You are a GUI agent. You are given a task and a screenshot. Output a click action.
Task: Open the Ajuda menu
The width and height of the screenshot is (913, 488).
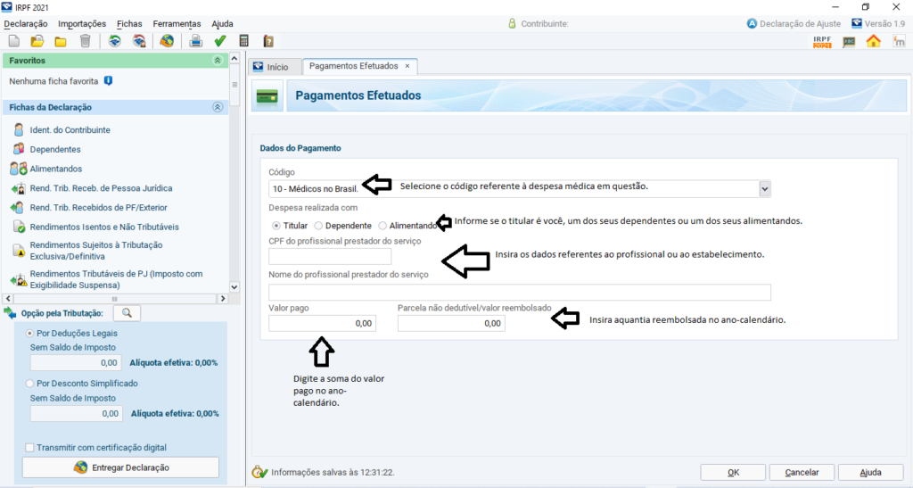tap(222, 24)
